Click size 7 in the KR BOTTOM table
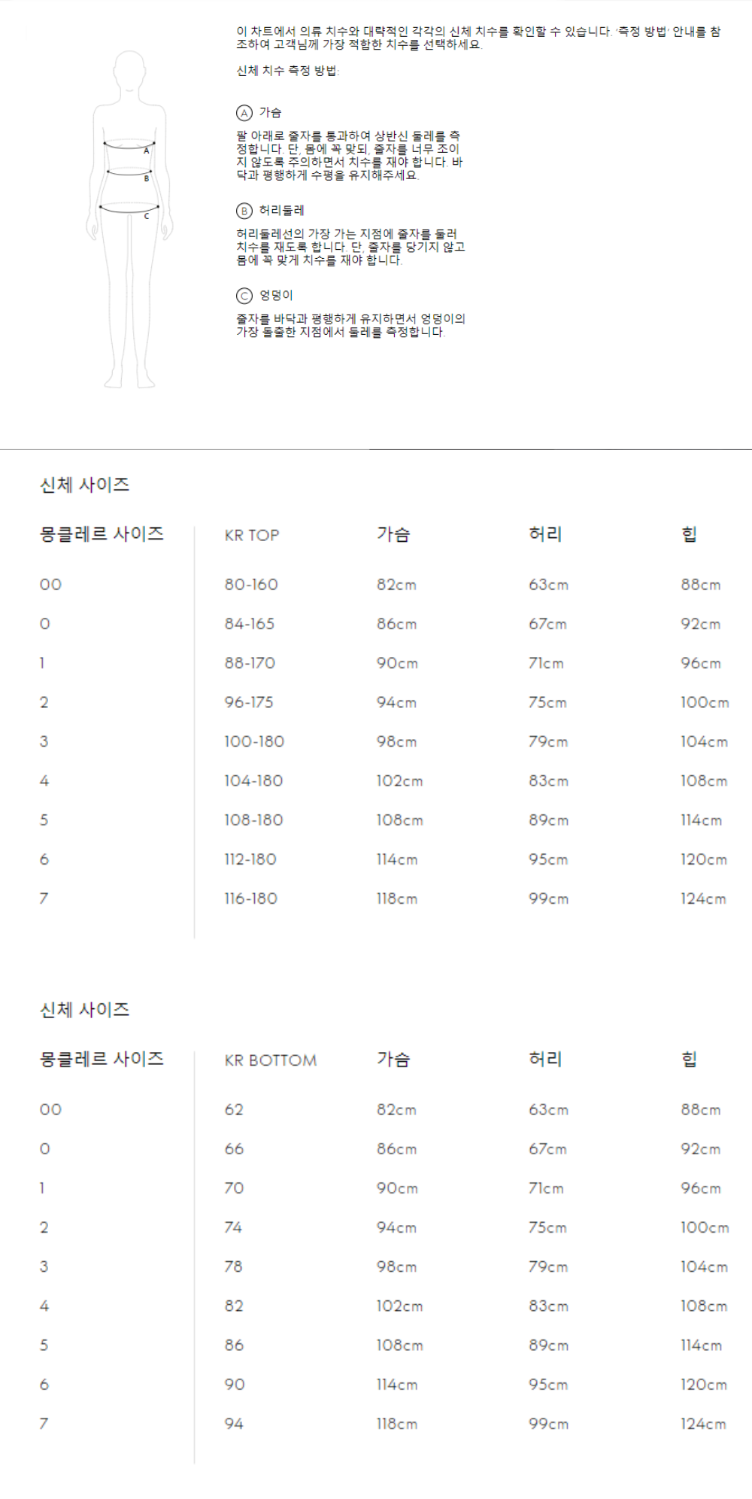The height and width of the screenshot is (1499, 752). pyautogui.click(x=44, y=1422)
